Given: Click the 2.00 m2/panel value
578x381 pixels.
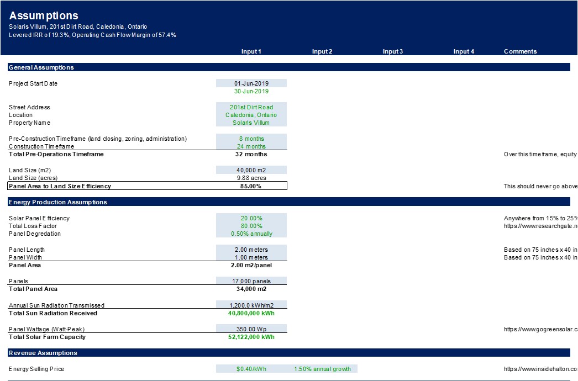Looking at the screenshot, I should 251,265.
